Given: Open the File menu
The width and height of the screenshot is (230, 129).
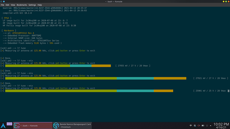Looking at the screenshot, I should click(2, 5).
